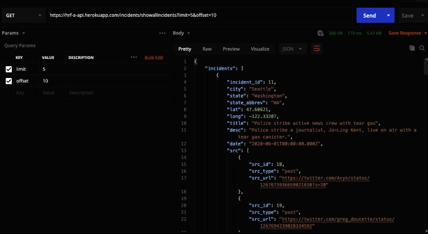Open the Save Response menu
This screenshot has width=428, height=234.
408,33
